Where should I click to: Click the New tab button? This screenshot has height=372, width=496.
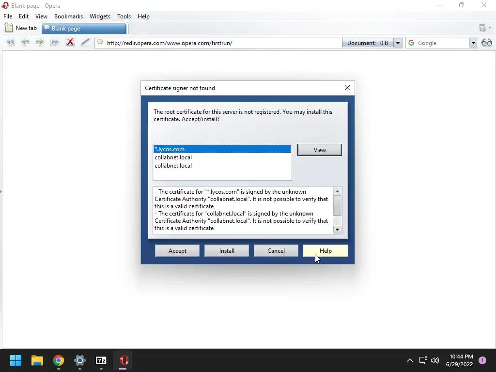point(21,28)
